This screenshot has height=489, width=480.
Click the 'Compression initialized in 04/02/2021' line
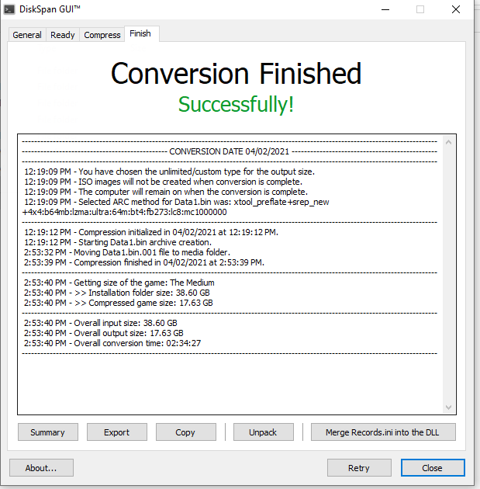pos(151,232)
